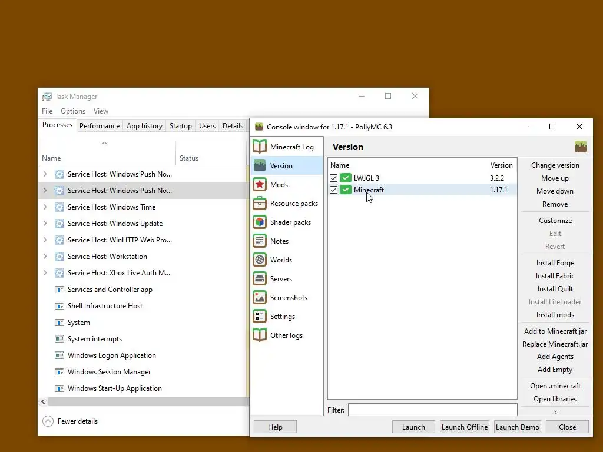Open Task Manager View menu

click(101, 111)
